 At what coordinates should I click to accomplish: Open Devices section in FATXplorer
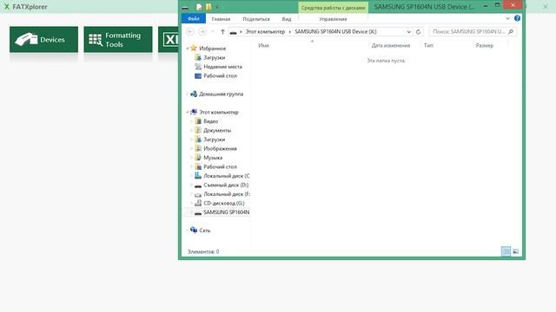click(x=43, y=40)
